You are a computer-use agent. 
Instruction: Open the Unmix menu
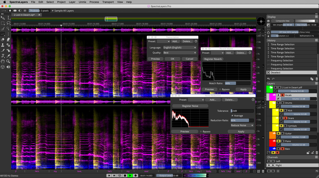pos(82,2)
